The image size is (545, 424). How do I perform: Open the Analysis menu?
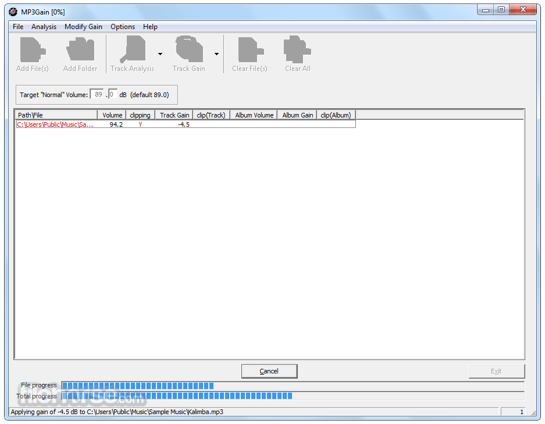click(44, 27)
